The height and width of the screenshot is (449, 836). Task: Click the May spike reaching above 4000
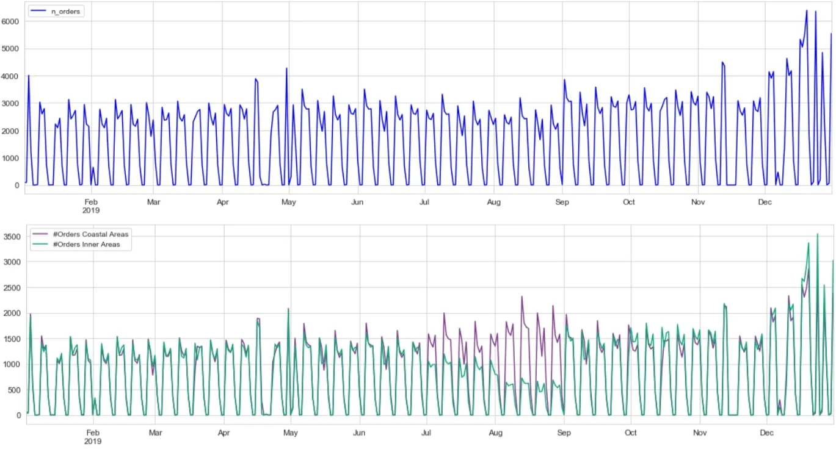[286, 69]
